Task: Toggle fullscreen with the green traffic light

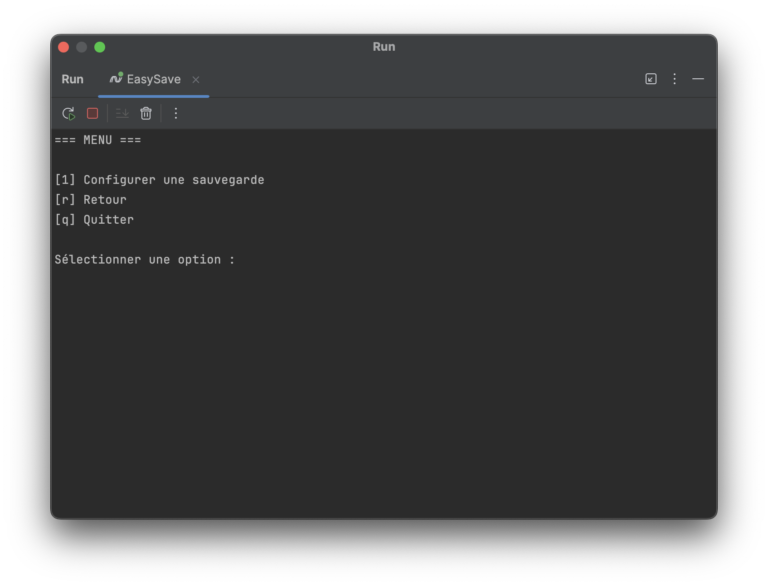Action: click(100, 47)
